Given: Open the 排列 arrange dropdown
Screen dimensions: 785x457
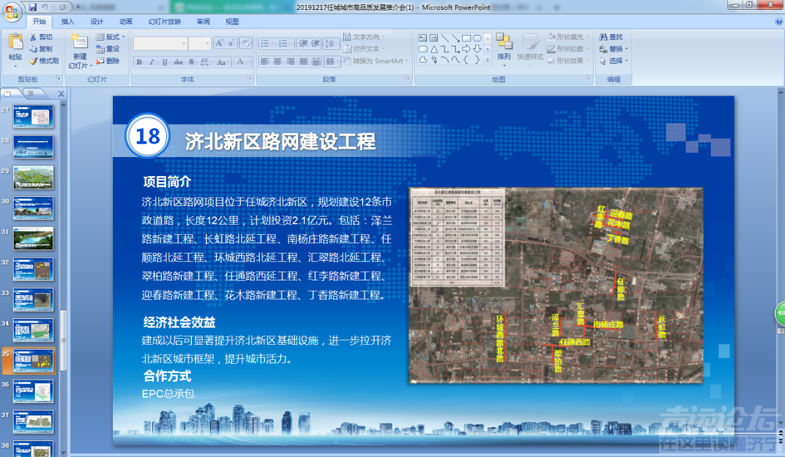Looking at the screenshot, I should click(504, 49).
